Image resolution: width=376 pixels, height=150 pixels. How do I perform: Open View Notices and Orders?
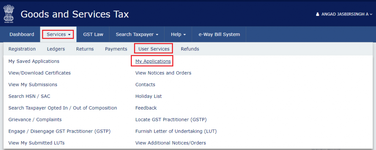[163, 73]
